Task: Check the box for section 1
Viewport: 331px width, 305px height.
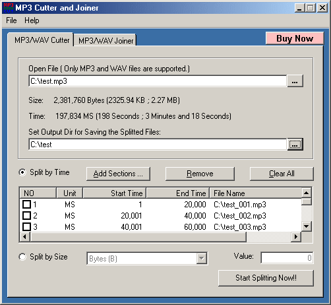Action: pos(27,204)
